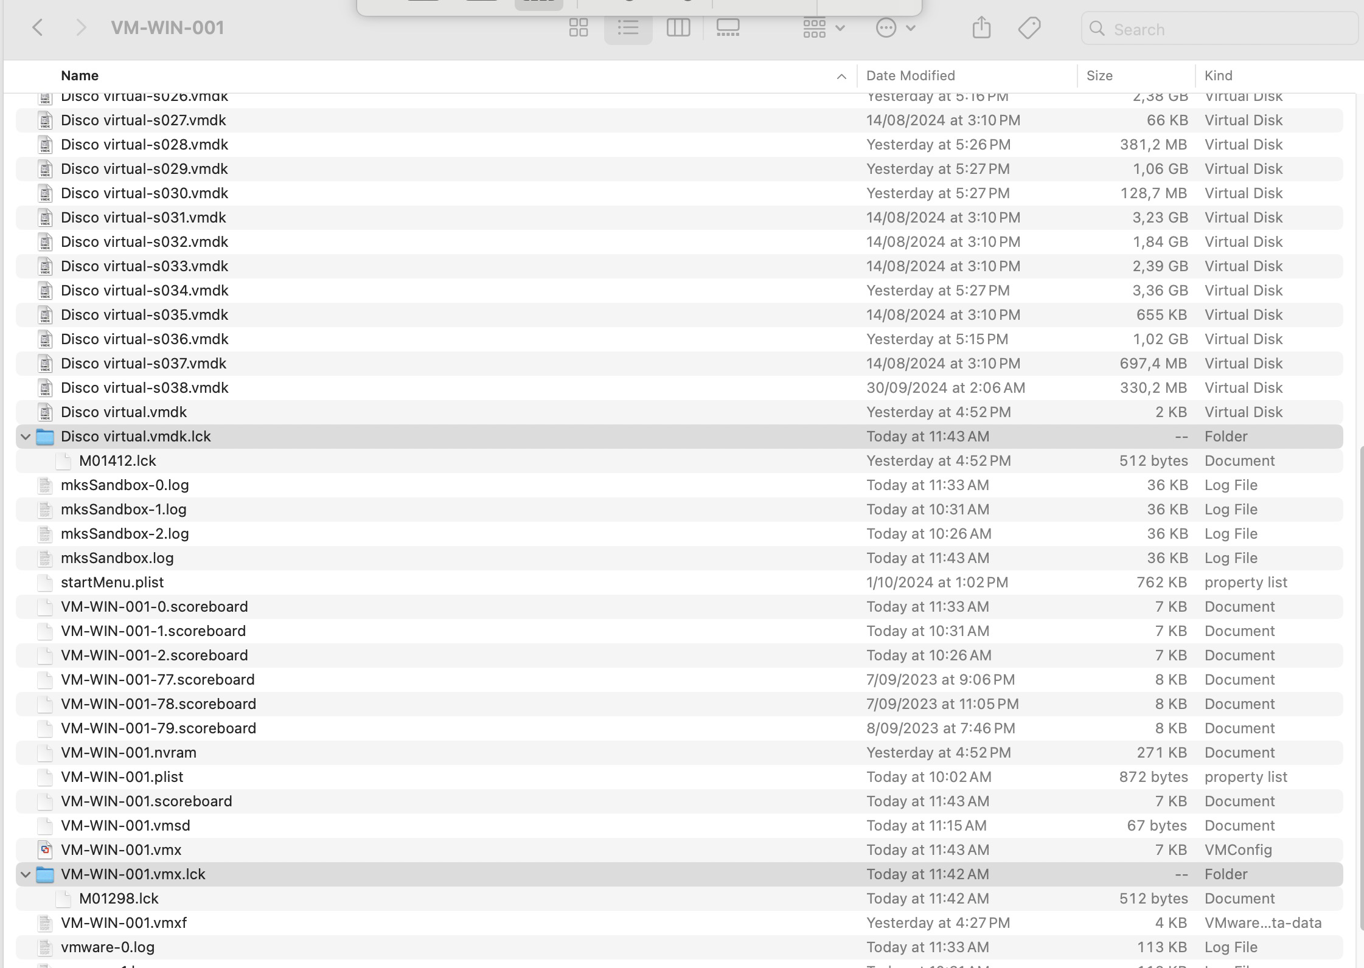The height and width of the screenshot is (968, 1364).
Task: Sort by Date Modified column
Action: [910, 75]
